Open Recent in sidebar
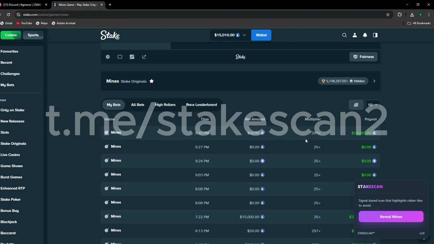This screenshot has height=244, width=434. [x=6, y=63]
